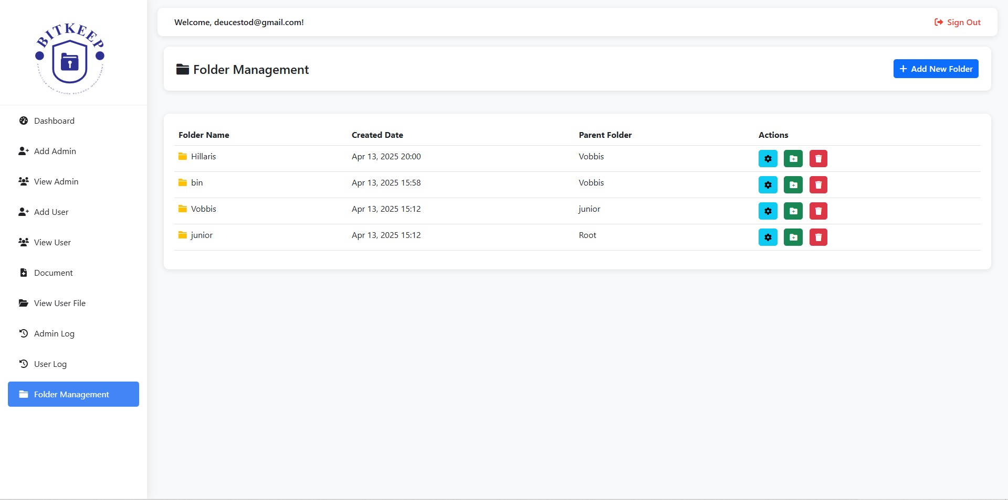Click red trash icon in Hillaris row
Viewport: 1008px width, 500px height.
tap(818, 158)
